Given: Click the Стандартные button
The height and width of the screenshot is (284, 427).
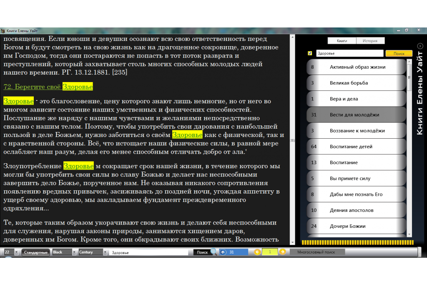Looking at the screenshot, I should [36, 252].
